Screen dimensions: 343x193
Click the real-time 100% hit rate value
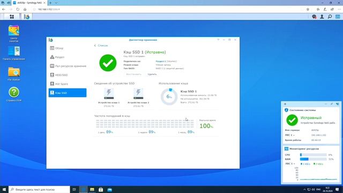pos(206,126)
